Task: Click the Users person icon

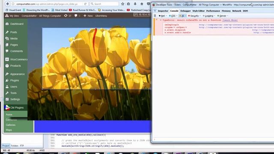Action: pos(7,86)
